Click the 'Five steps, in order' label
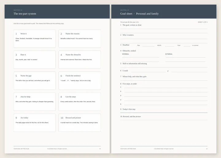 130,84
